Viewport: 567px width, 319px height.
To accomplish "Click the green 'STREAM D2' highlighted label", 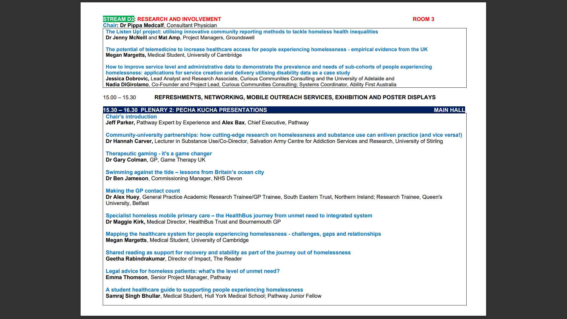I will click(x=119, y=19).
